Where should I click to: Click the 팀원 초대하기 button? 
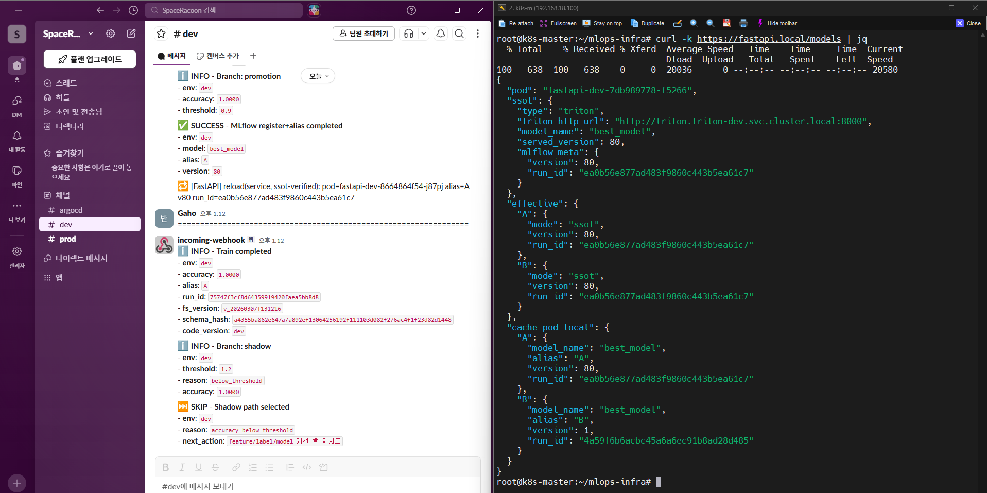(363, 33)
